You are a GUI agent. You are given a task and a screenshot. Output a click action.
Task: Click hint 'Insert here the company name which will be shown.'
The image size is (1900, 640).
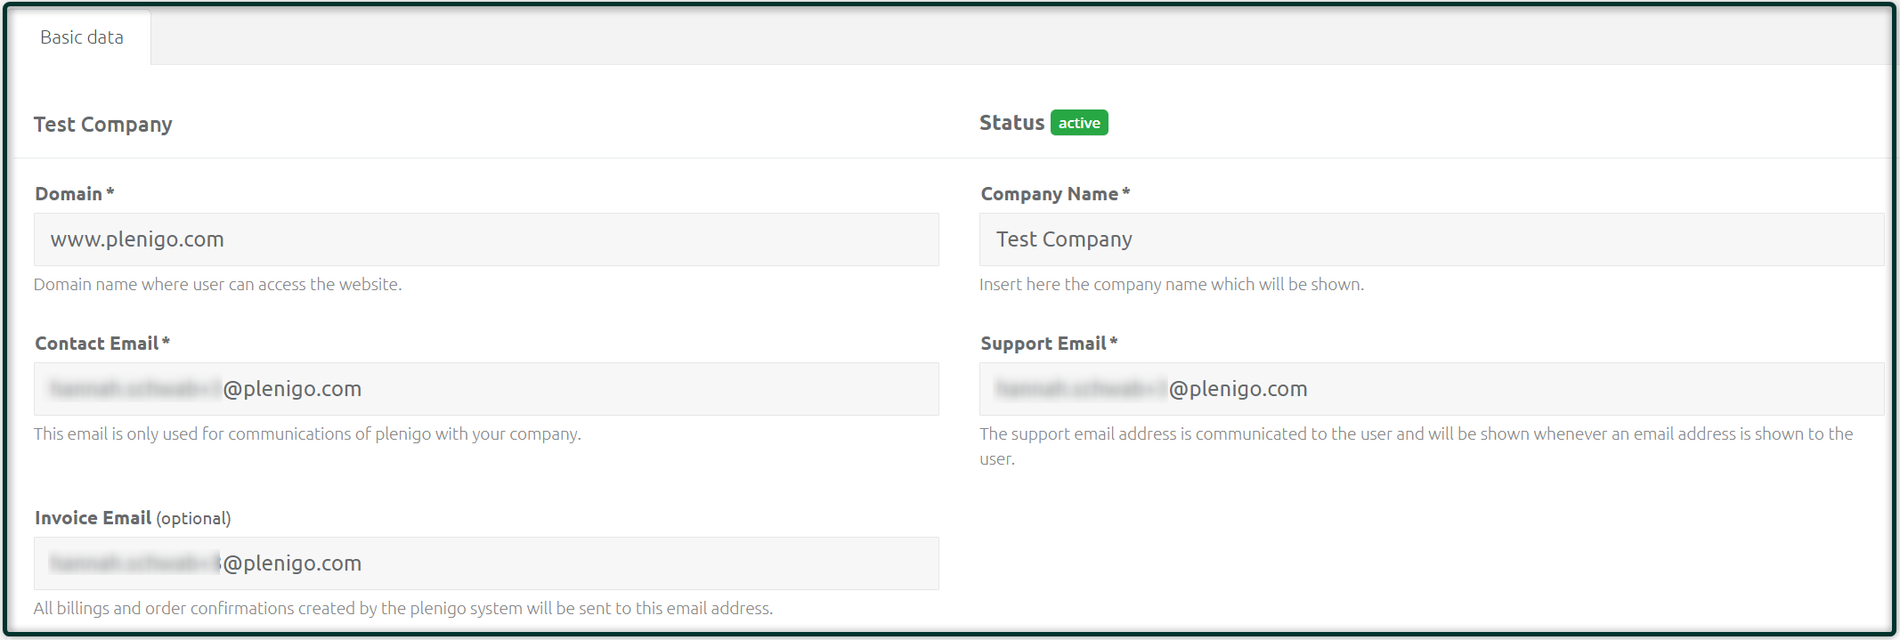click(1172, 285)
